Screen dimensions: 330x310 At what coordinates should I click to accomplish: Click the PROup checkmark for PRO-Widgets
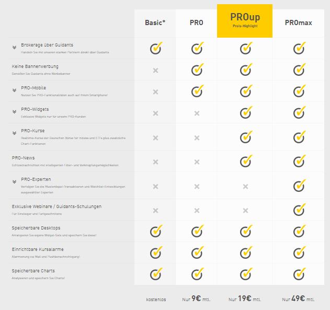pos(246,112)
